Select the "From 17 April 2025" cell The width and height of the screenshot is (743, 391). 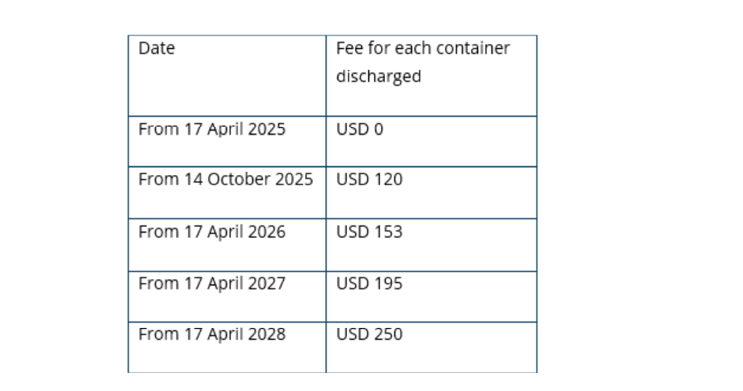click(226, 141)
